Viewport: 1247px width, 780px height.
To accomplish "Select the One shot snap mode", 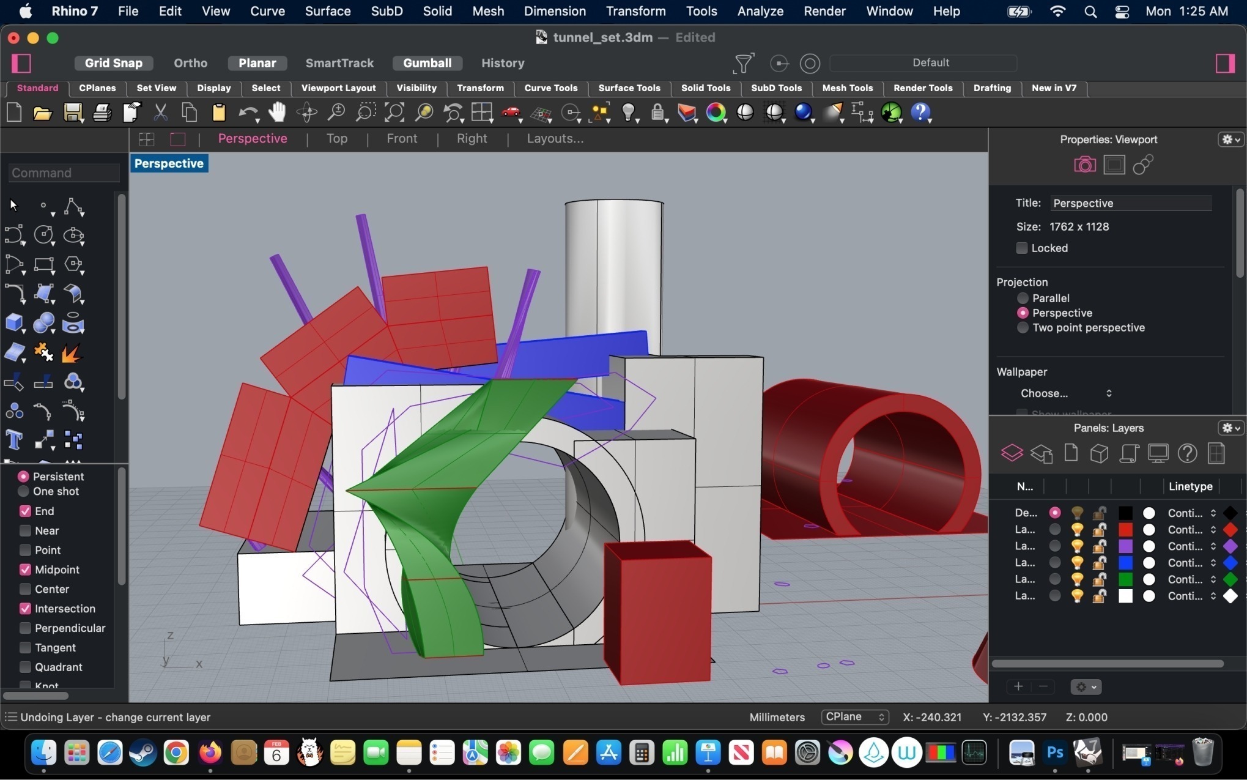I will tap(23, 491).
